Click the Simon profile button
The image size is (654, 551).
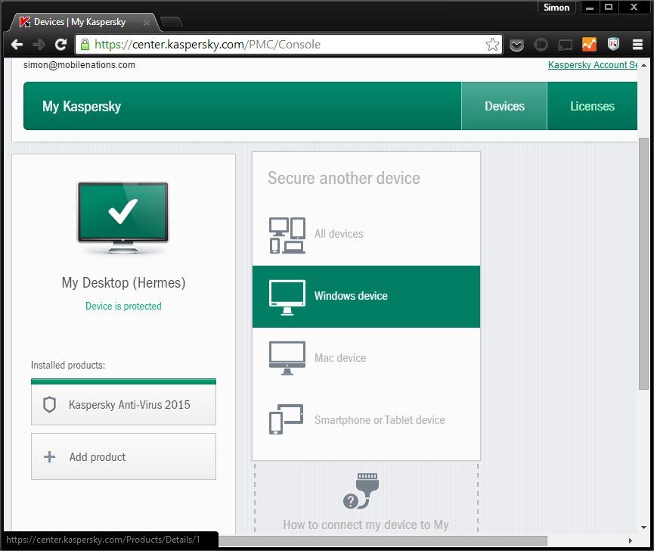coord(556,8)
